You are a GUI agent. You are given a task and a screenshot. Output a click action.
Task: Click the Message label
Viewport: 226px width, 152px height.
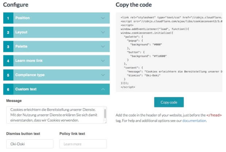click(14, 101)
